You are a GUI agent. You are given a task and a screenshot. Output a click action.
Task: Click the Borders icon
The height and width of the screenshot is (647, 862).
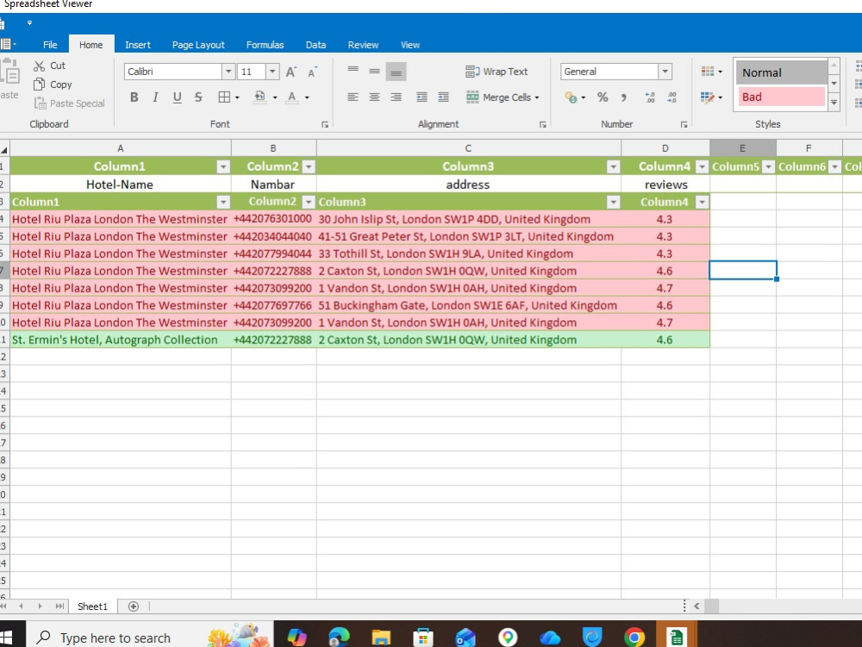pos(224,97)
